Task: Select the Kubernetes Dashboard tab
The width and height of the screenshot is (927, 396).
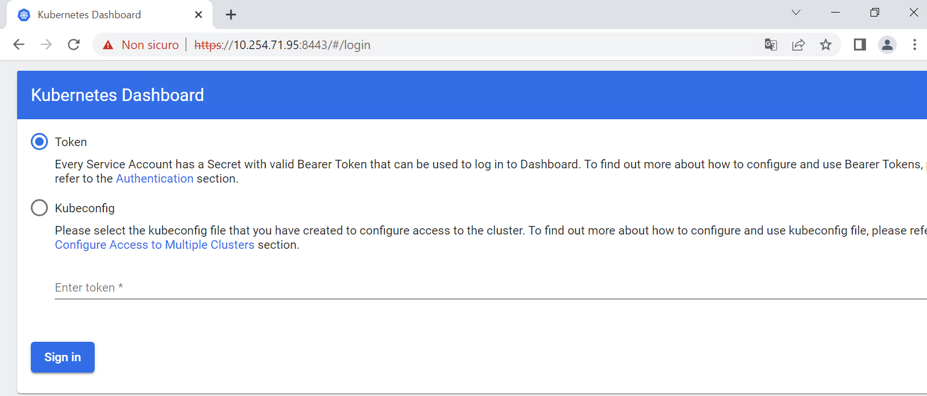Action: pyautogui.click(x=110, y=15)
